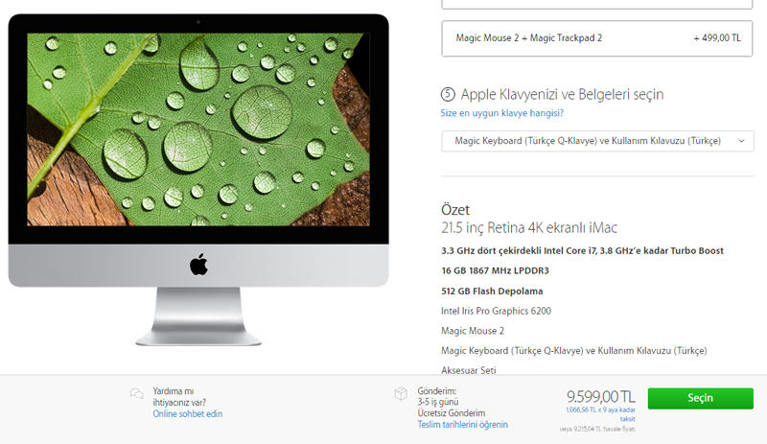767x444 pixels.
Task: Open the Magic Keyboard language dropdown
Action: coord(597,141)
